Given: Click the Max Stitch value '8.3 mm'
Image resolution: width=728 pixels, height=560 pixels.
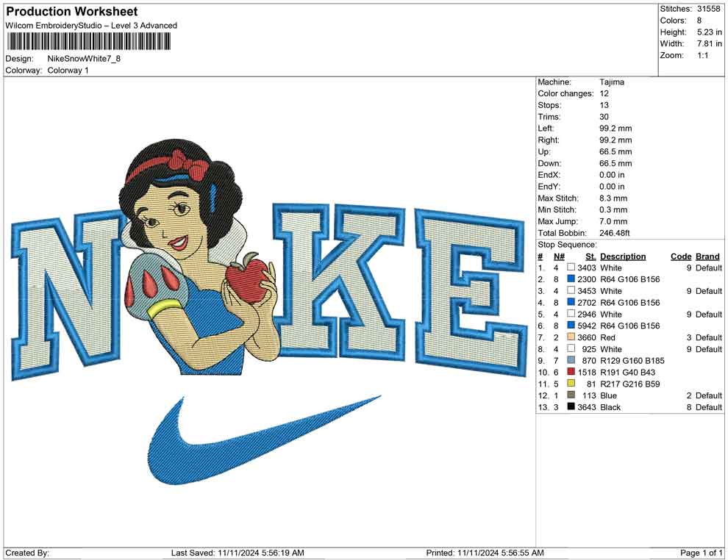Looking at the screenshot, I should (613, 198).
